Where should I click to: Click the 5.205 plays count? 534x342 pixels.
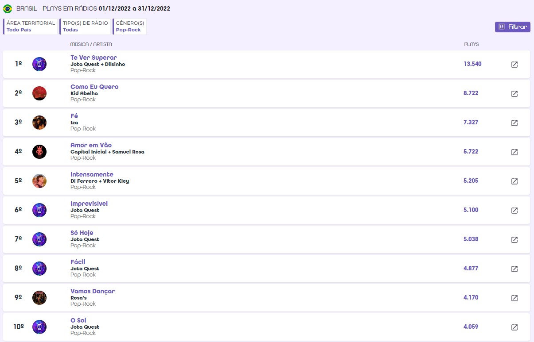click(x=471, y=181)
